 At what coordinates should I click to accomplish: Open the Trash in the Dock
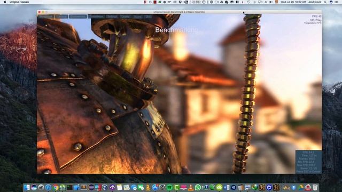(315, 187)
